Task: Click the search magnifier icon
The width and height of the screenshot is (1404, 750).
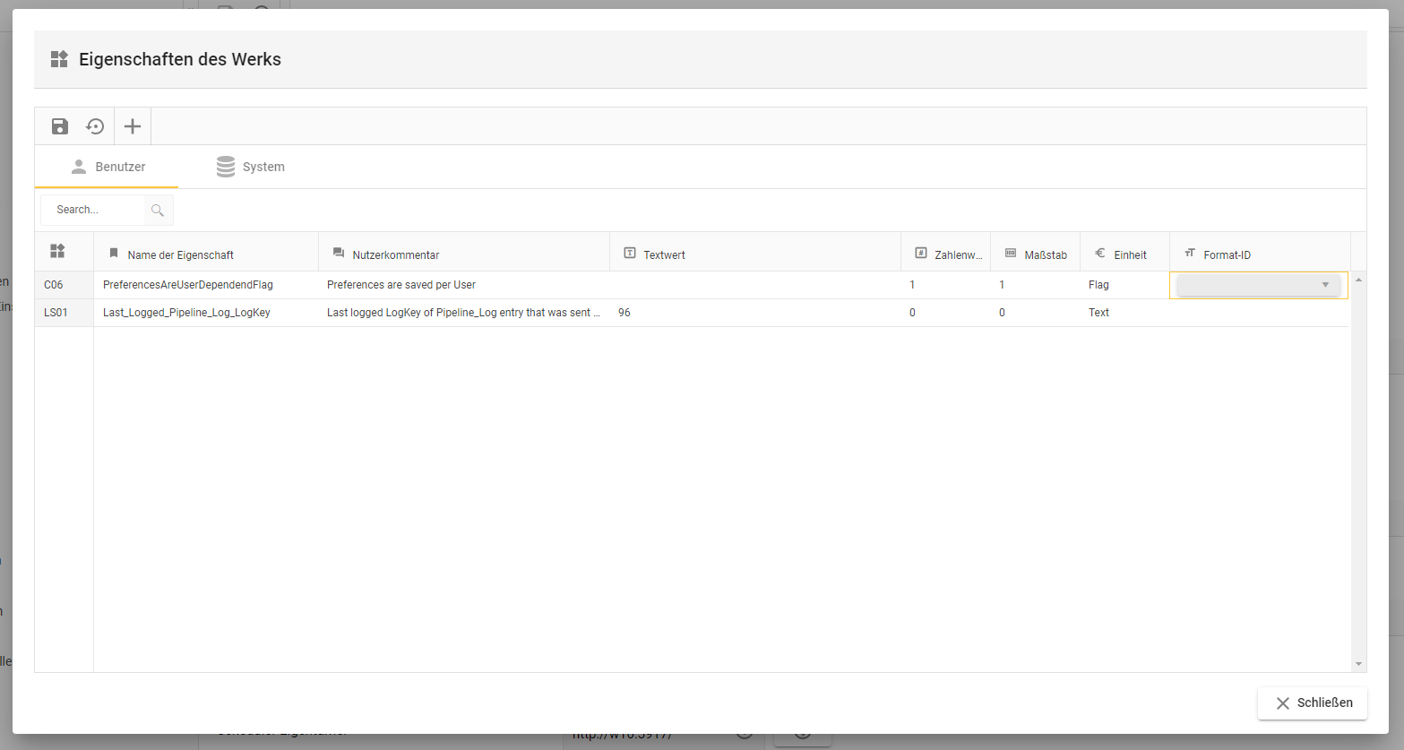Action: click(158, 211)
